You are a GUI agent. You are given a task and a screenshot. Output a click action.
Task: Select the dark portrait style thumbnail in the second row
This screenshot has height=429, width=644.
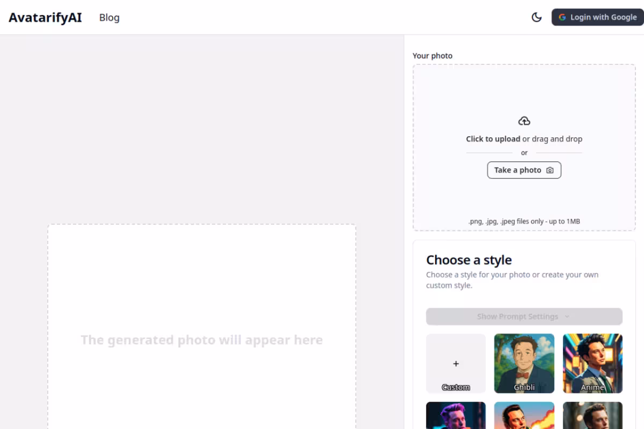tap(592, 416)
